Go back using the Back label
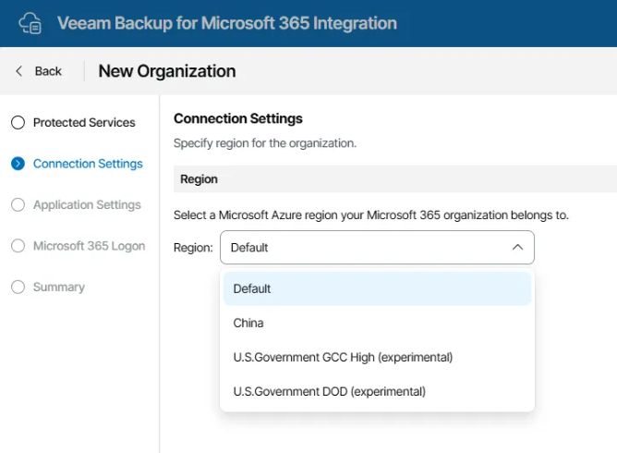Image resolution: width=617 pixels, height=453 pixels. tap(48, 71)
